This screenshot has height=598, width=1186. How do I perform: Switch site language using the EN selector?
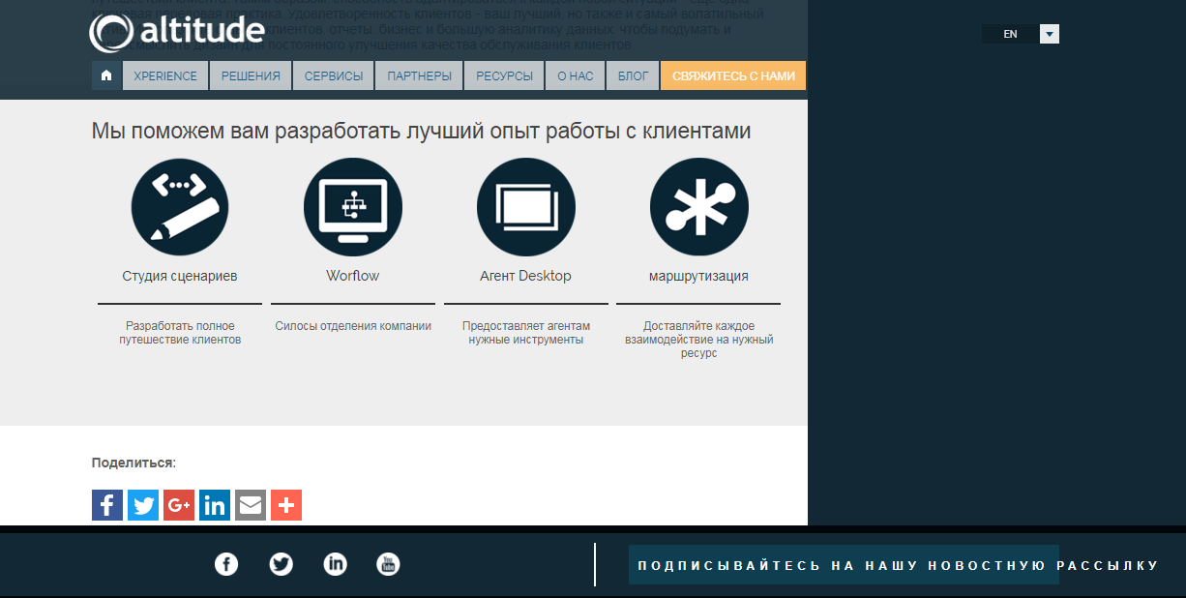click(1009, 33)
